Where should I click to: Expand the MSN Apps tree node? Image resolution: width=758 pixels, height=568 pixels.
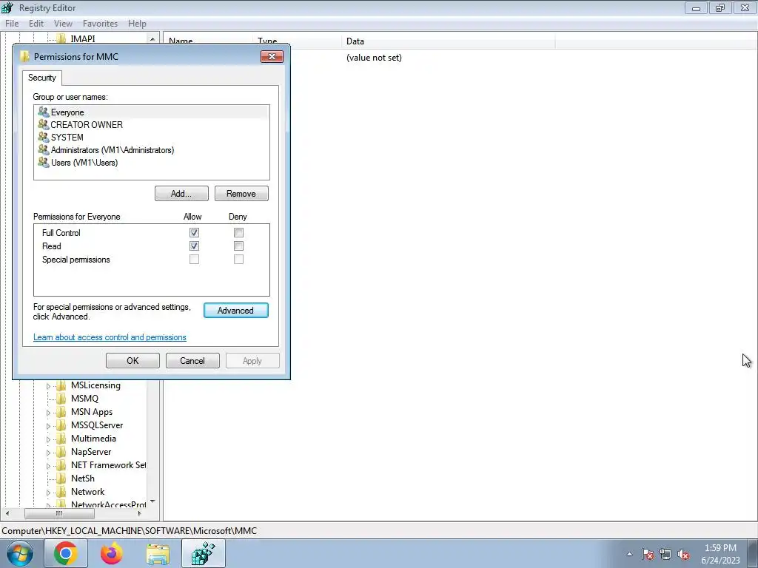pos(48,413)
